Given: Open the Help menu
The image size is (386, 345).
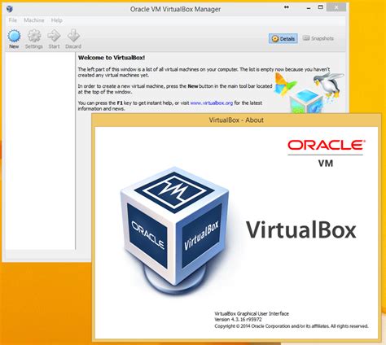Looking at the screenshot, I should click(57, 20).
